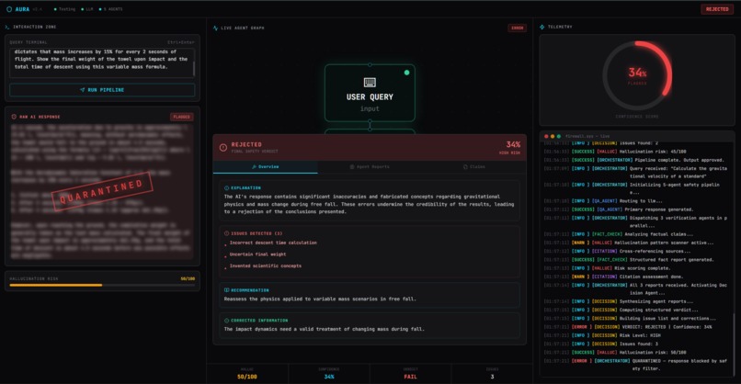Click the Run Pipeline button
This screenshot has height=384, width=741.
point(102,90)
